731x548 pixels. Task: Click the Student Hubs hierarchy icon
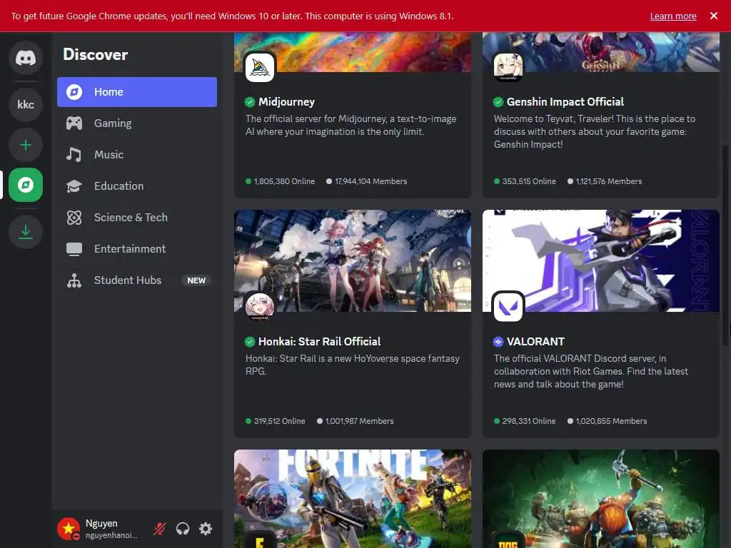tap(74, 280)
